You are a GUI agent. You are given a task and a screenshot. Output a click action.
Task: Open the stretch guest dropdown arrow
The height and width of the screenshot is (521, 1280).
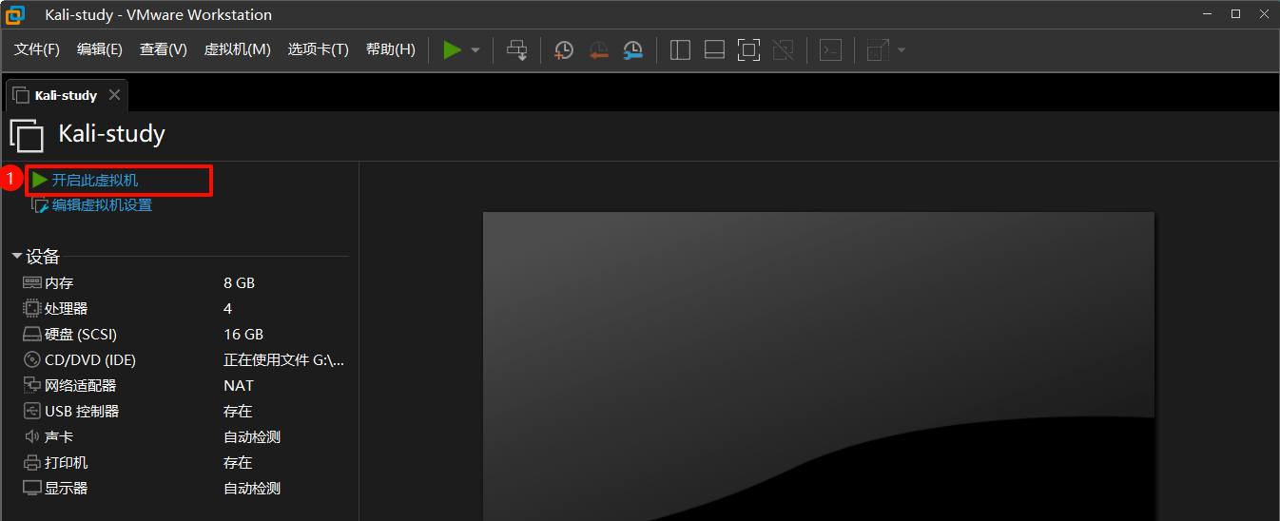click(x=901, y=50)
